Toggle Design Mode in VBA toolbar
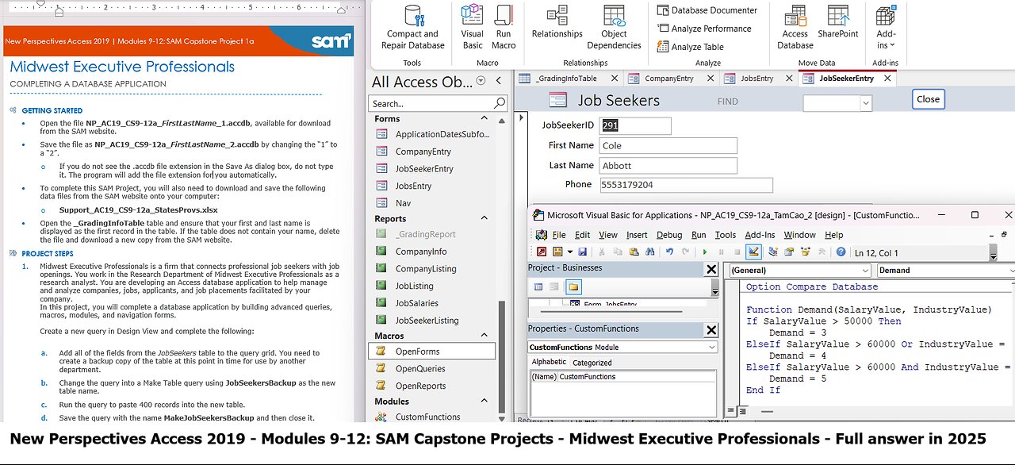Screen dimensions: 1015x465 (753, 252)
